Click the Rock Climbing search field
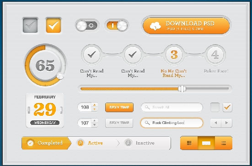This screenshot has height=166, width=252. click(x=172, y=123)
